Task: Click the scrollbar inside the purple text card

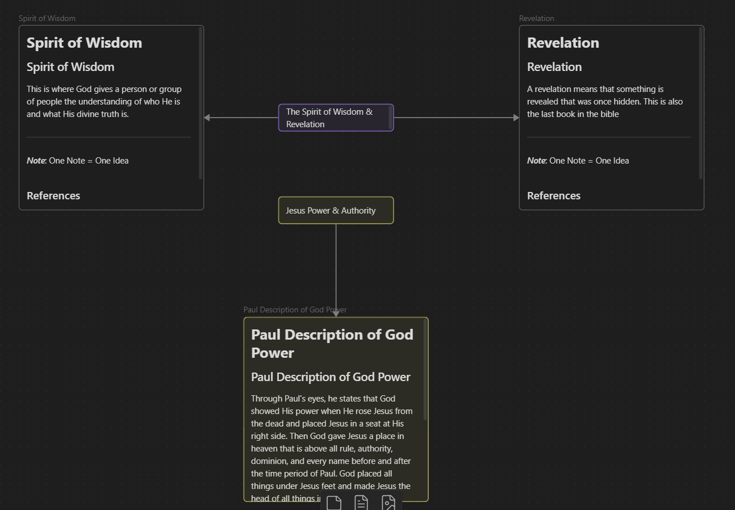Action: 390,118
